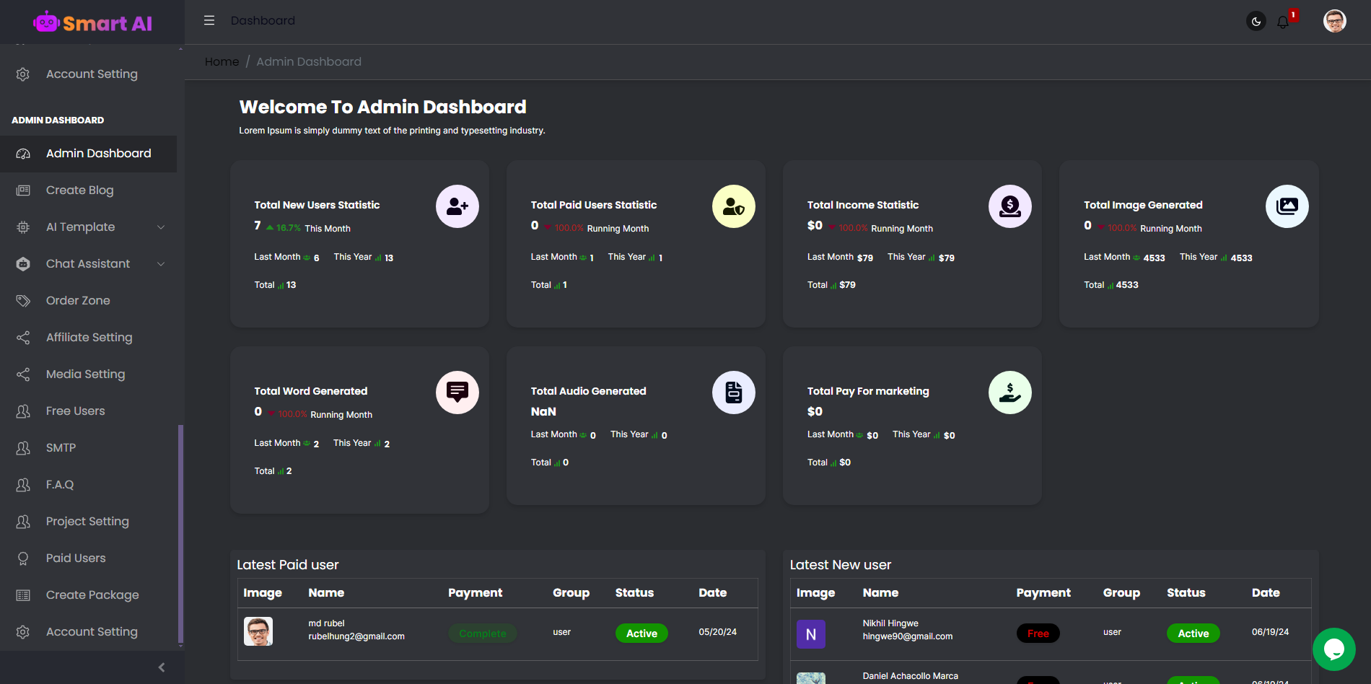Click the sidebar vertical scrollbar
Screen dimensions: 1371x684
pos(180,534)
